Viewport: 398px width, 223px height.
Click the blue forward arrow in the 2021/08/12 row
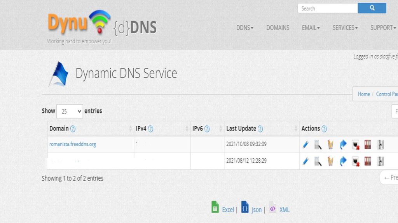coord(343,161)
